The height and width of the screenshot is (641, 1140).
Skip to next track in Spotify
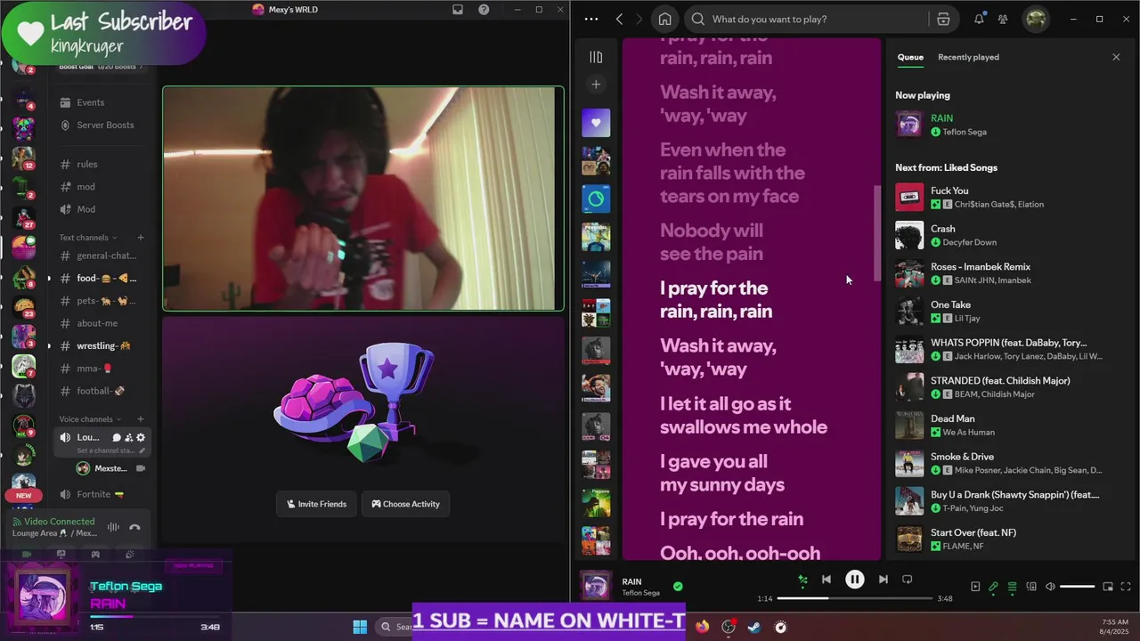pos(883,580)
